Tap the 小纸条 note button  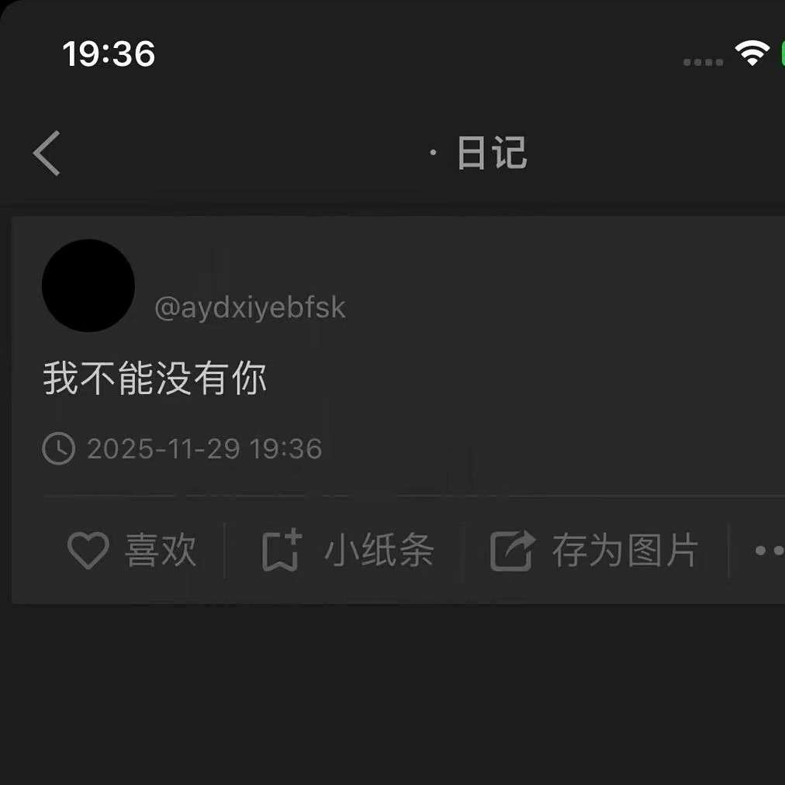[x=379, y=550]
